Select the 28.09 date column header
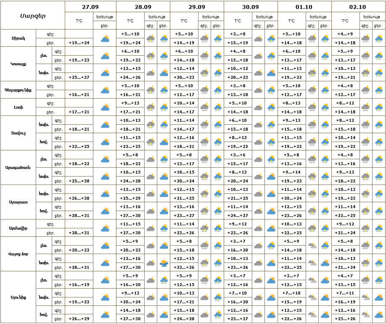Image resolution: width=386 pixels, height=324 pixels. (143, 7)
